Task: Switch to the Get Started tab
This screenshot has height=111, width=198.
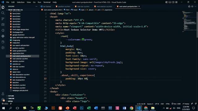Action: [x=46, y=6]
